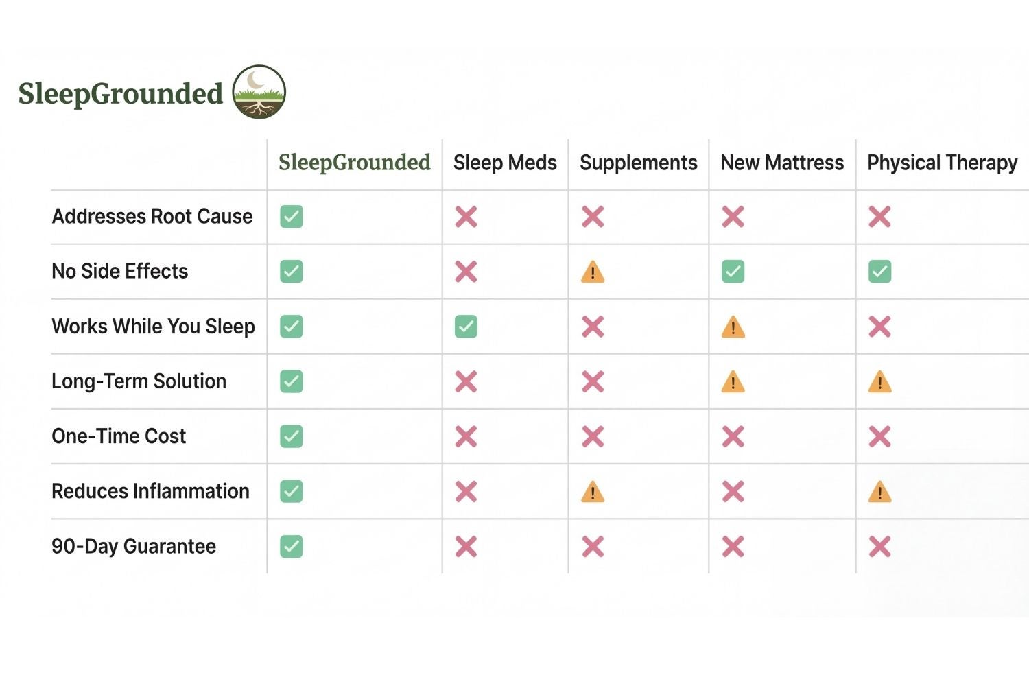Click Physical Therapy No Side Effects checkmark
1029x686 pixels.
click(879, 272)
